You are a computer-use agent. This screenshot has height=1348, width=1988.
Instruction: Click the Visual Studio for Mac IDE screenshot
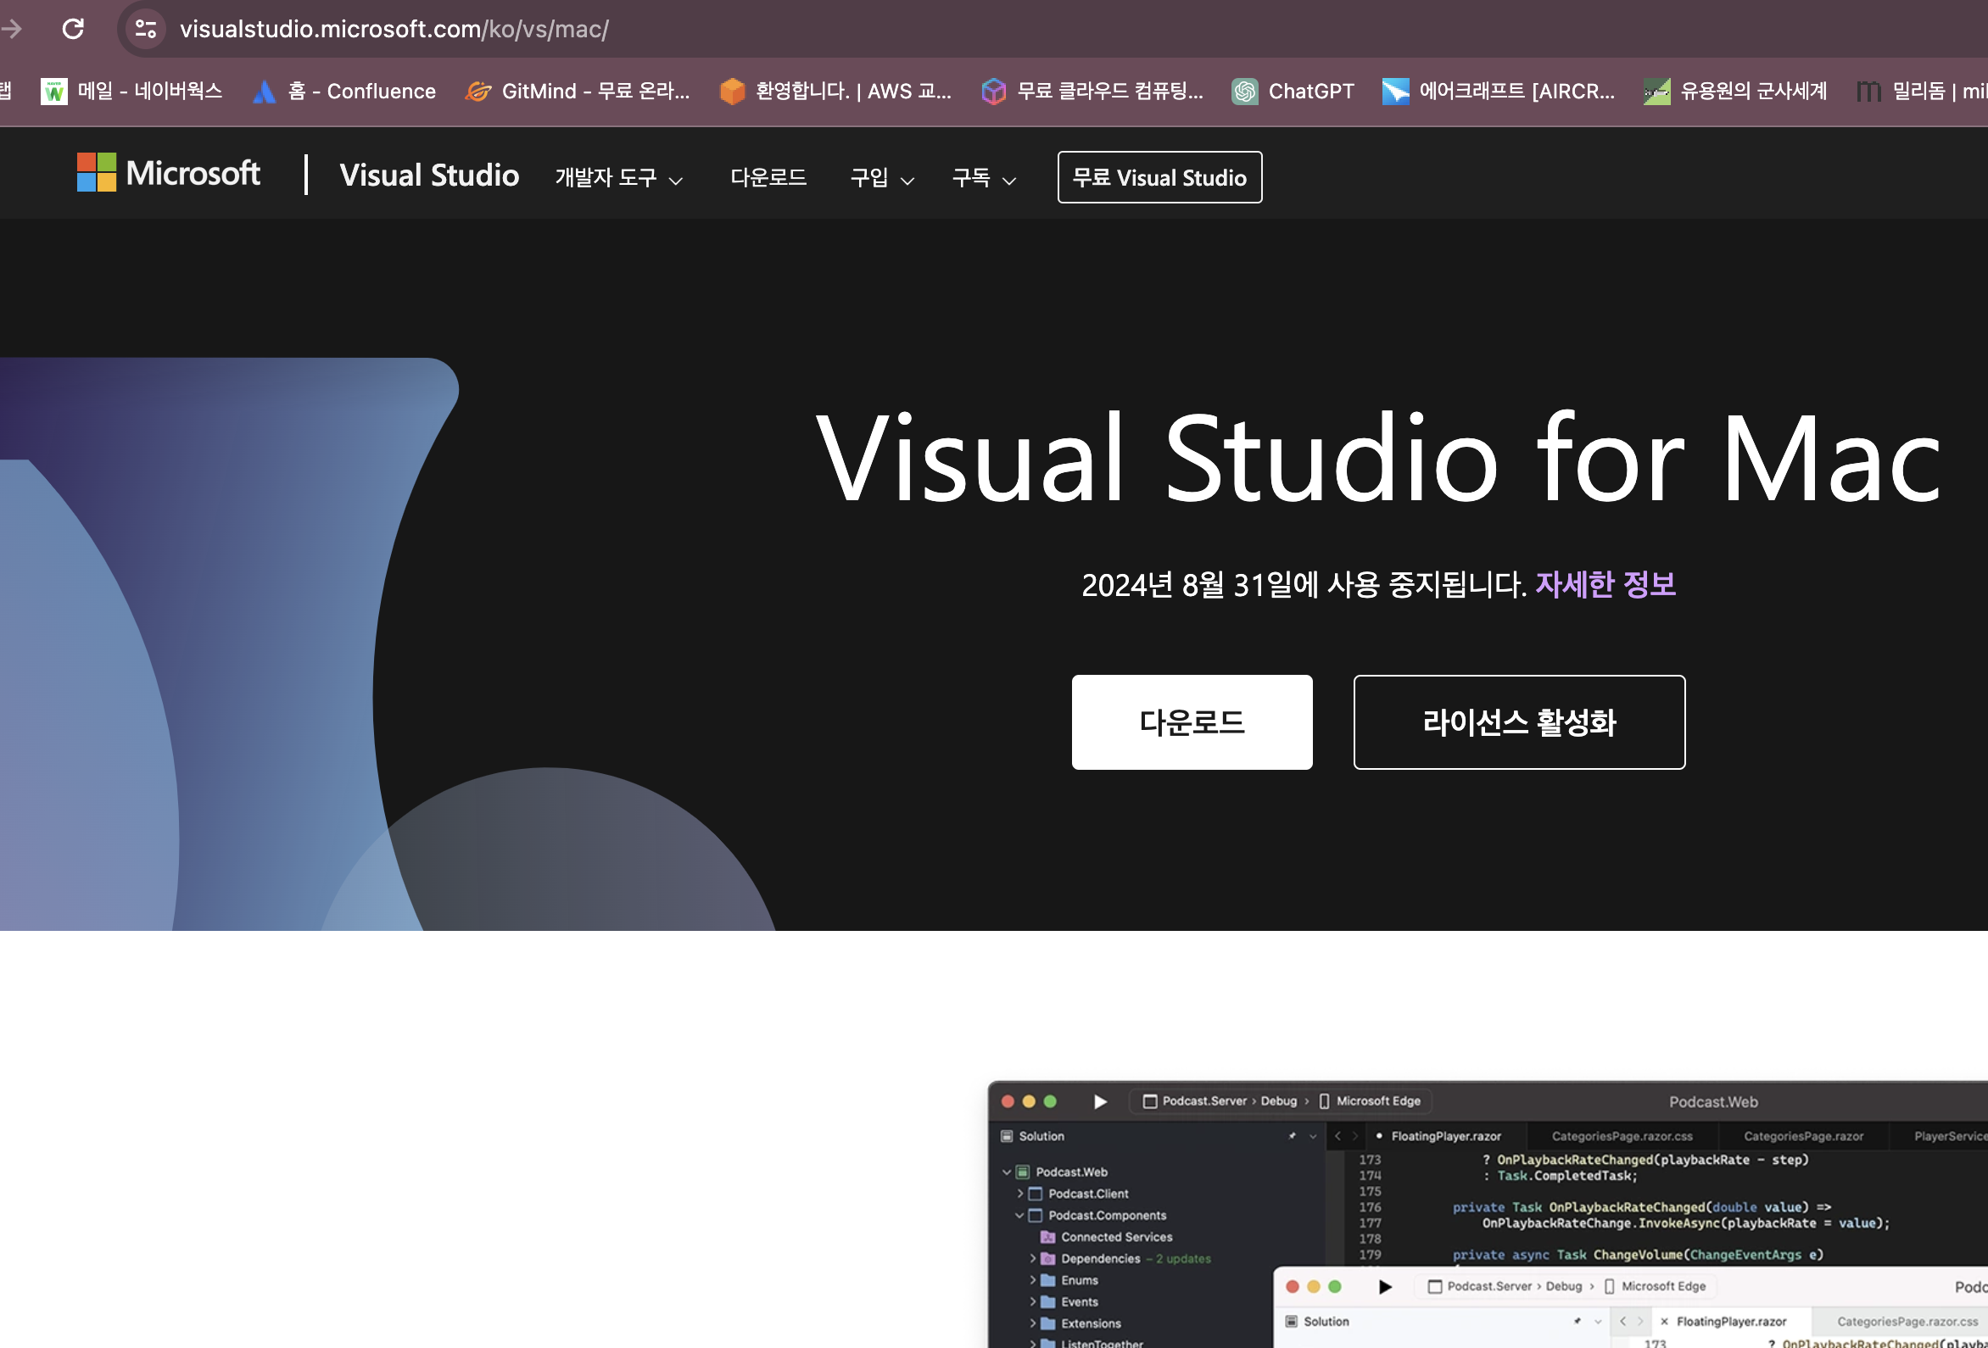pos(1488,1215)
